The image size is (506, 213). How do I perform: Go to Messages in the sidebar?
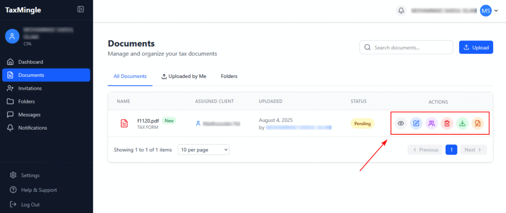[29, 114]
